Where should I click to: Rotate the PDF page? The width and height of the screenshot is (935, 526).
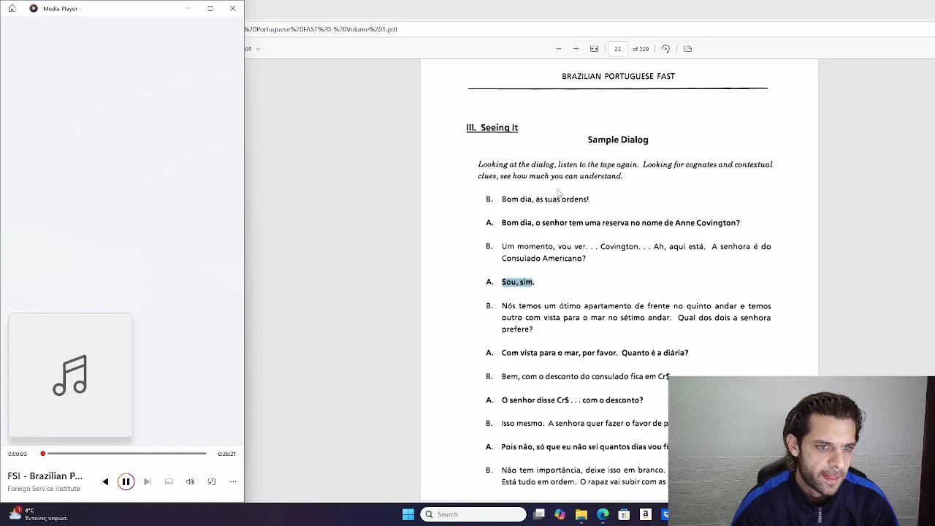pyautogui.click(x=665, y=49)
